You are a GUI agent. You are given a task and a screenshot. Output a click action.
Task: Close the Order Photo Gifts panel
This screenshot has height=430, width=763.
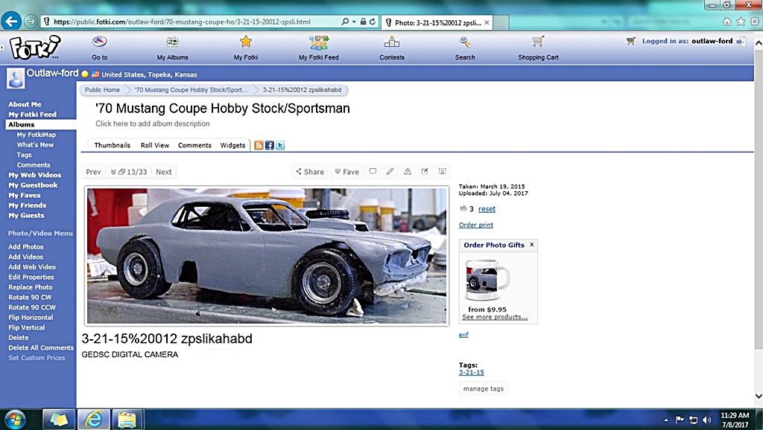tap(531, 245)
